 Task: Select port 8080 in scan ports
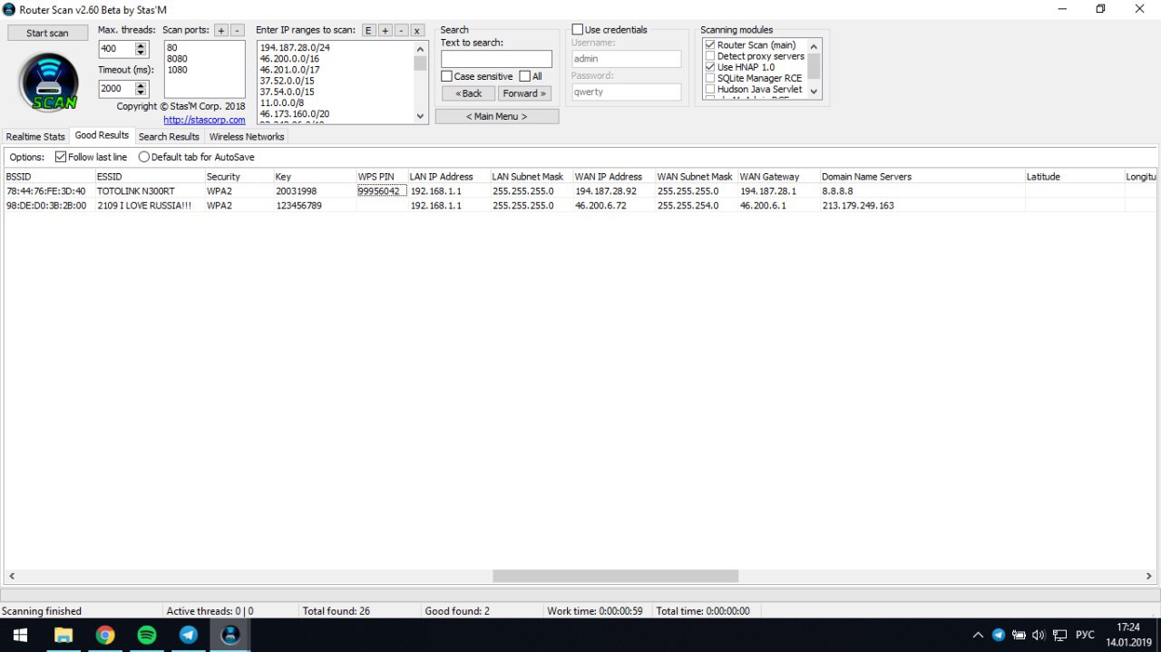coord(178,58)
